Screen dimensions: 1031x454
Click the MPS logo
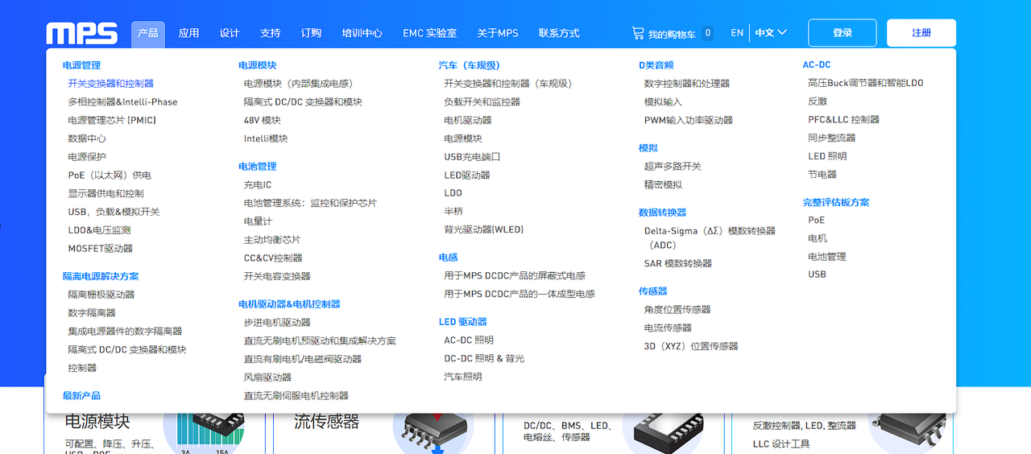[x=81, y=33]
